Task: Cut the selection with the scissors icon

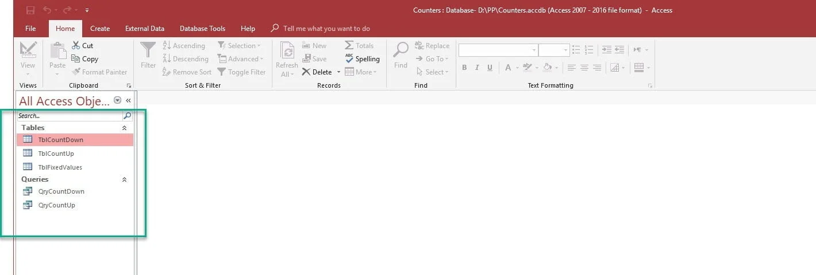Action: 83,45
